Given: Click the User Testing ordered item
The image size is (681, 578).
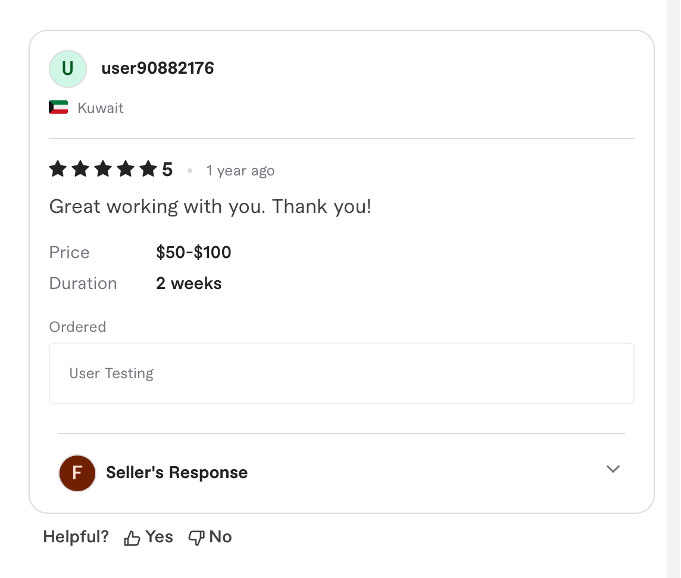Looking at the screenshot, I should point(111,373).
